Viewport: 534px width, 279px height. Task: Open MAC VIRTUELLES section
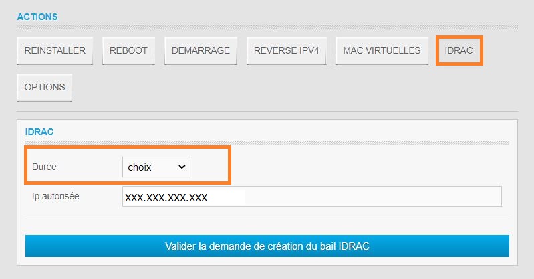click(382, 50)
